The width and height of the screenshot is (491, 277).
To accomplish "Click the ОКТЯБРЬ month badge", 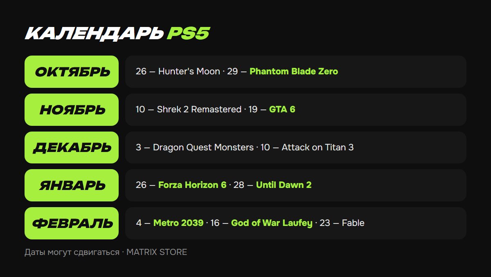I will 72,72.
